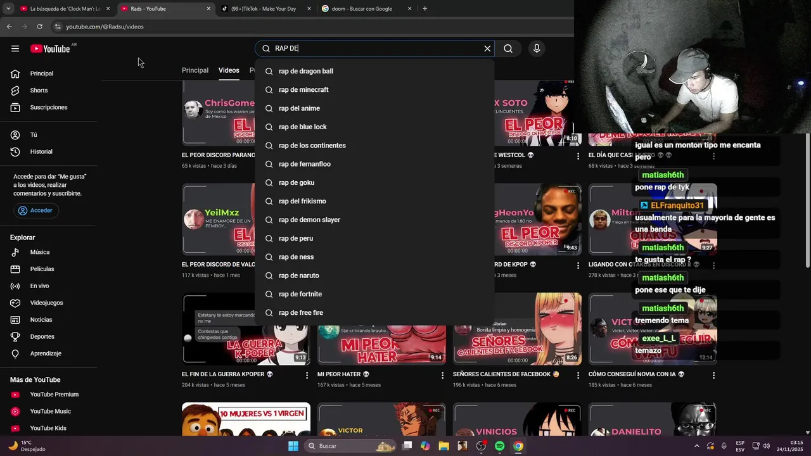Viewport: 811px width, 456px height.
Task: Click the Acceder sign-in button
Action: click(x=36, y=210)
